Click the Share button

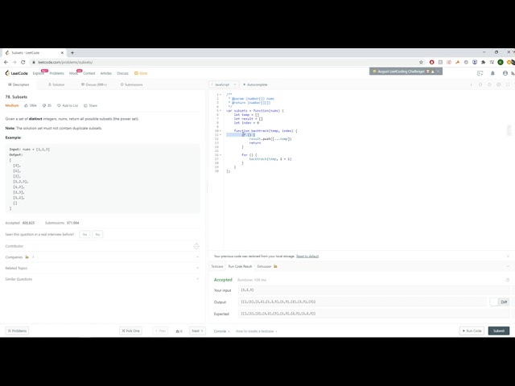(91, 105)
